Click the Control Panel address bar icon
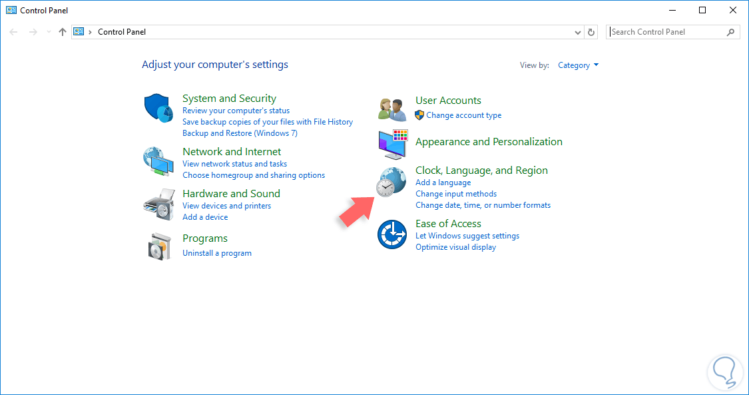 click(x=79, y=31)
